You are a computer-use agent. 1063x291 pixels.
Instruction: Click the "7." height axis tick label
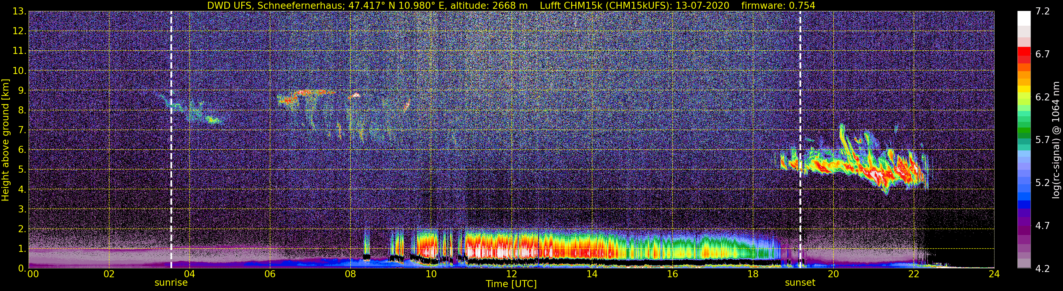(x=22, y=130)
